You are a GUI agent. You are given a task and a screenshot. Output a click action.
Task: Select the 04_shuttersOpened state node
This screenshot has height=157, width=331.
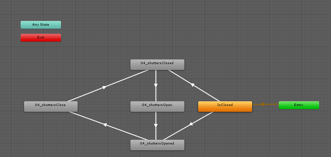157,145
